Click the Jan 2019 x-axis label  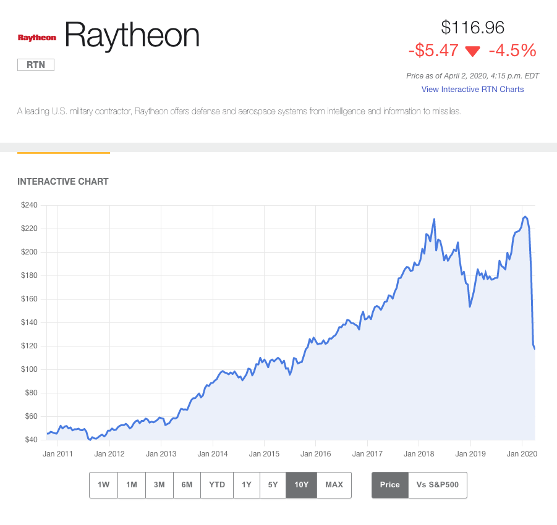pyautogui.click(x=470, y=454)
